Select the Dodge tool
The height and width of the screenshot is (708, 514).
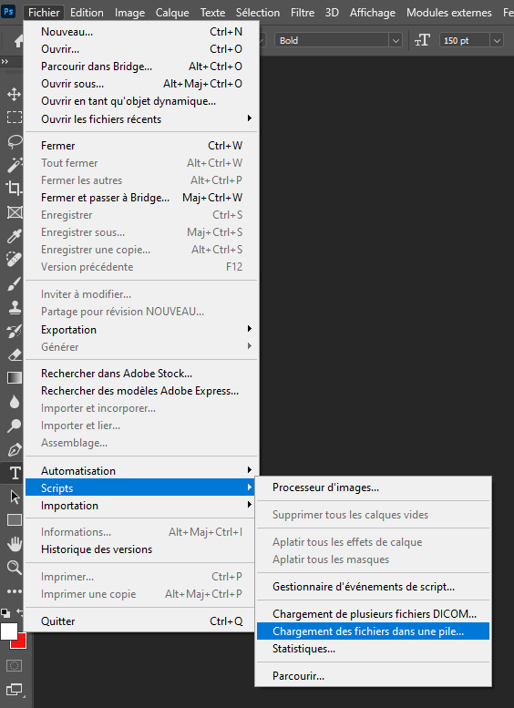point(14,426)
